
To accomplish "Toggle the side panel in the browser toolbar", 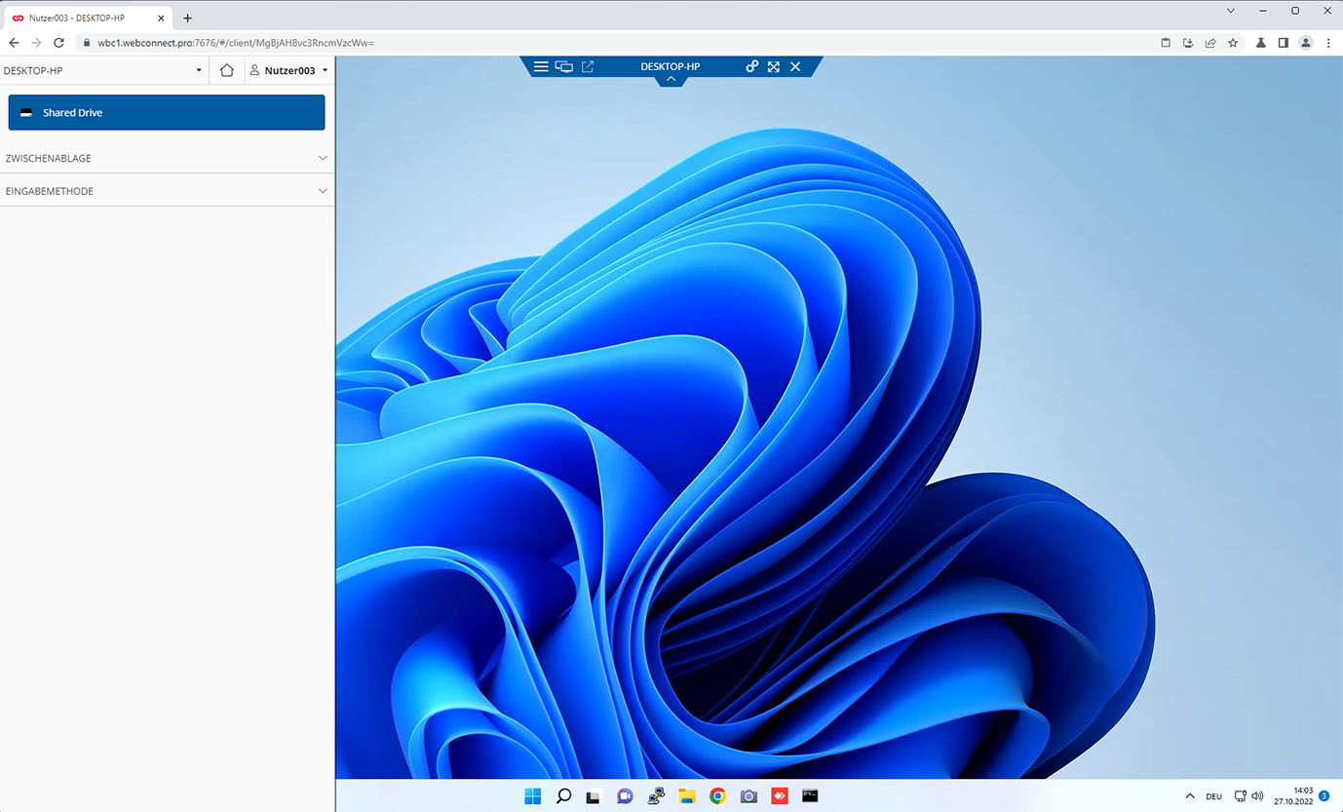I will (1282, 43).
